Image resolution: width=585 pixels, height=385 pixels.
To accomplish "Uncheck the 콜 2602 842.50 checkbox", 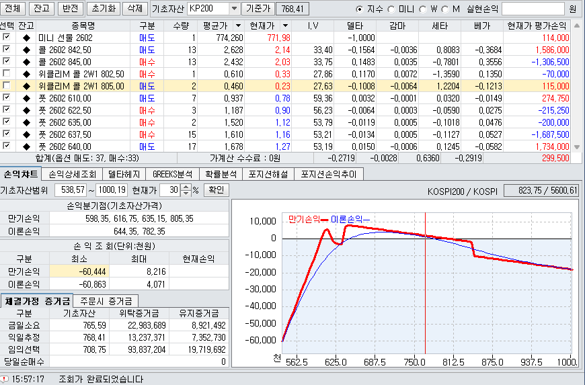I will point(6,49).
